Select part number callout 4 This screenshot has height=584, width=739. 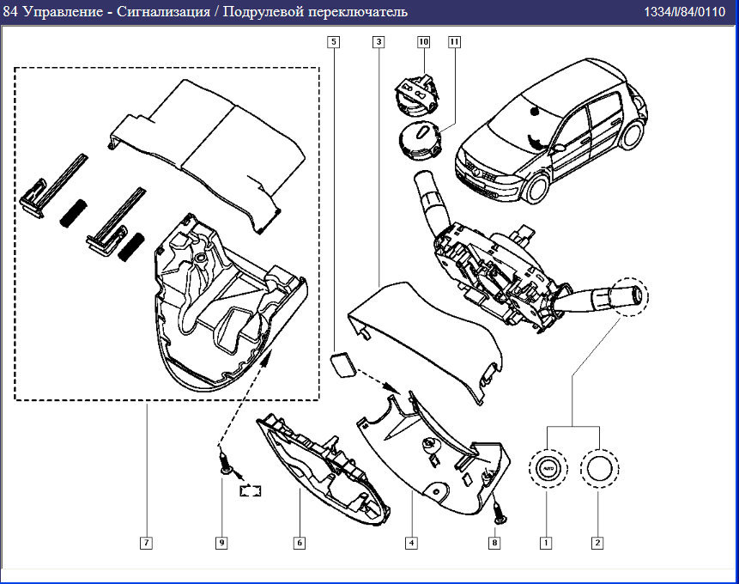(x=411, y=543)
